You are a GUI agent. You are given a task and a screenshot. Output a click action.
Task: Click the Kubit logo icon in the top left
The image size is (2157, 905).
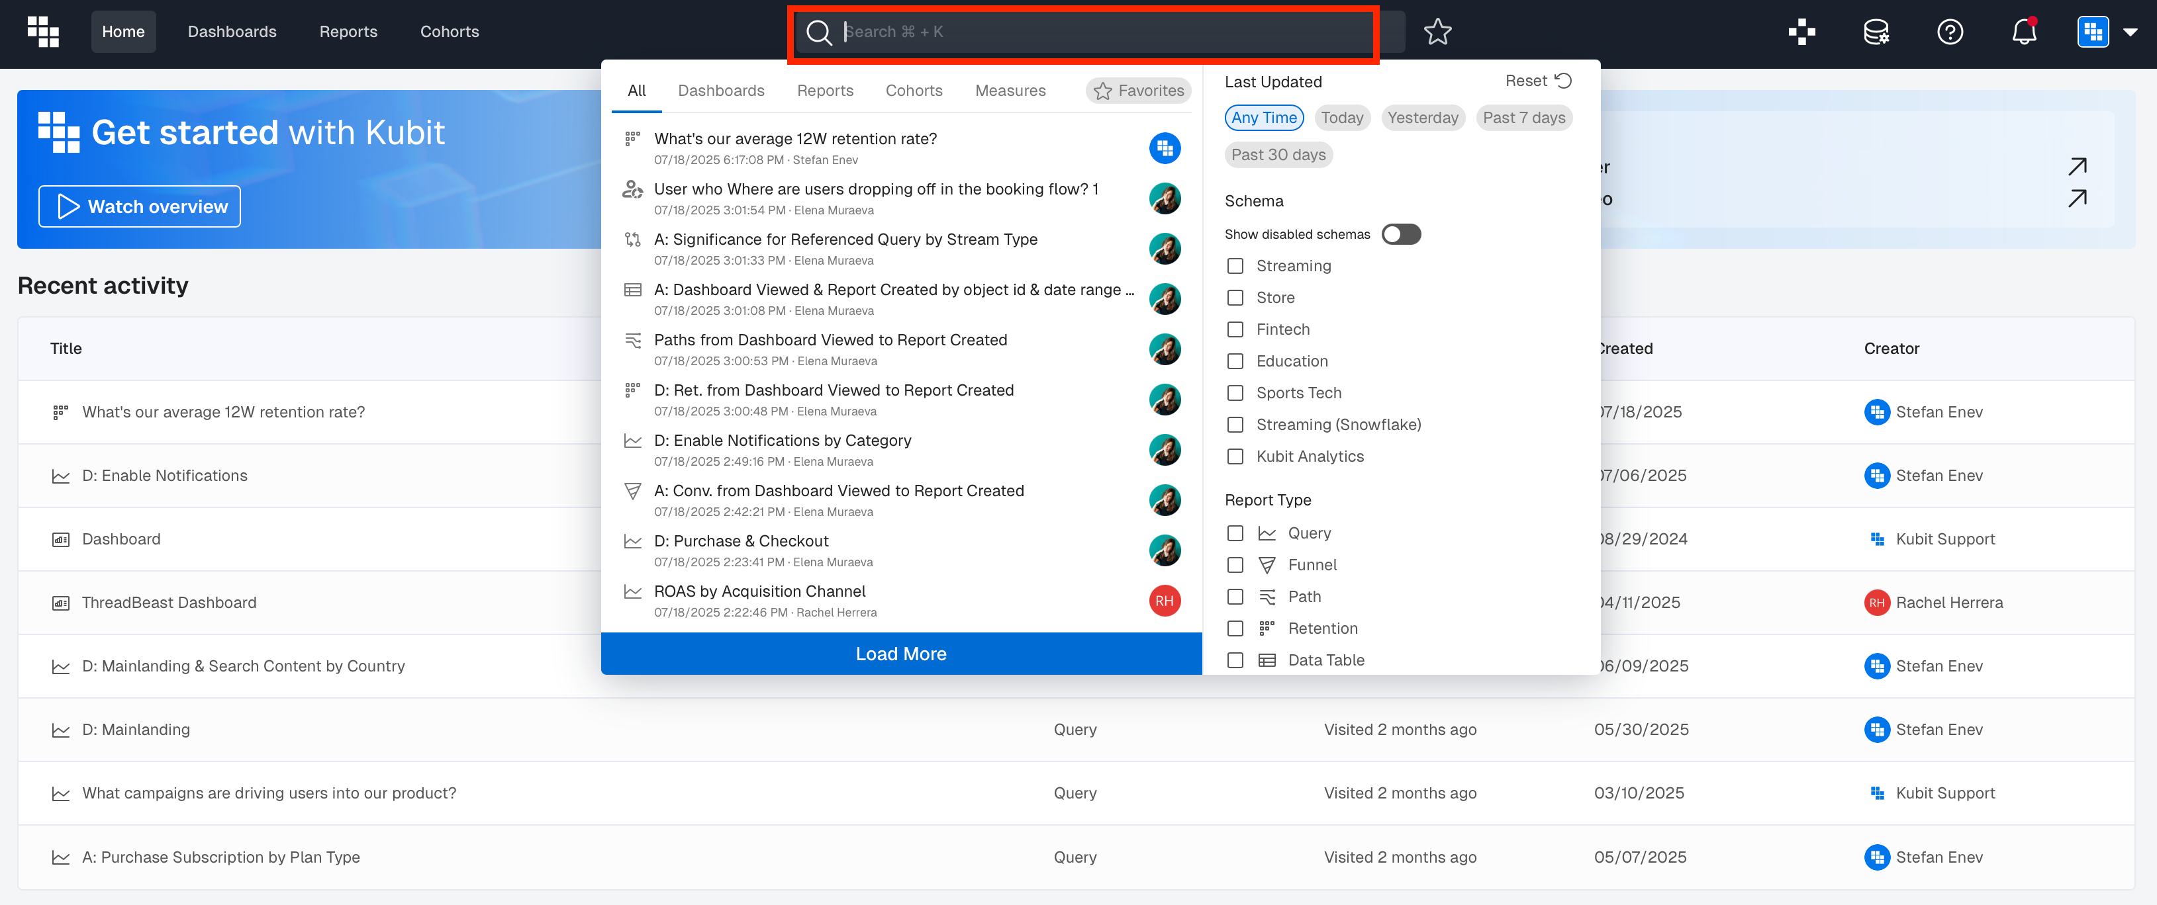click(x=43, y=32)
